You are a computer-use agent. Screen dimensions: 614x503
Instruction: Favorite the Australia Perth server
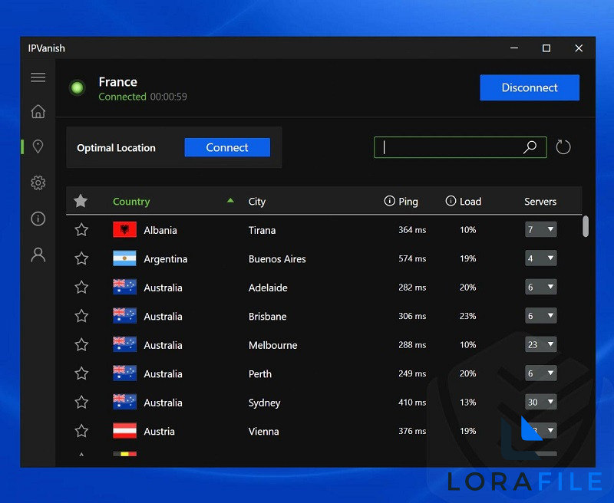pyautogui.click(x=81, y=373)
